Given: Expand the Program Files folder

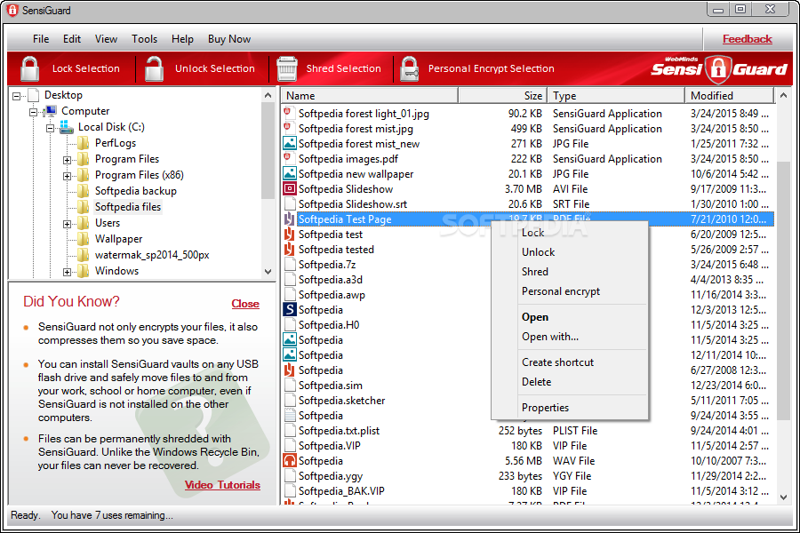Looking at the screenshot, I should click(x=67, y=160).
